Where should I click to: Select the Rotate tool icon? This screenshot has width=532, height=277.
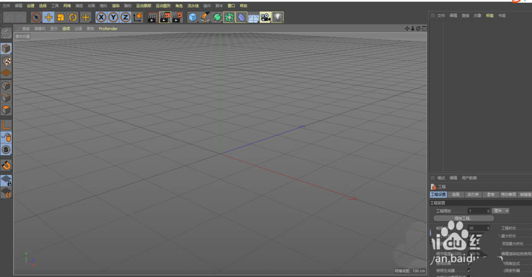point(73,18)
